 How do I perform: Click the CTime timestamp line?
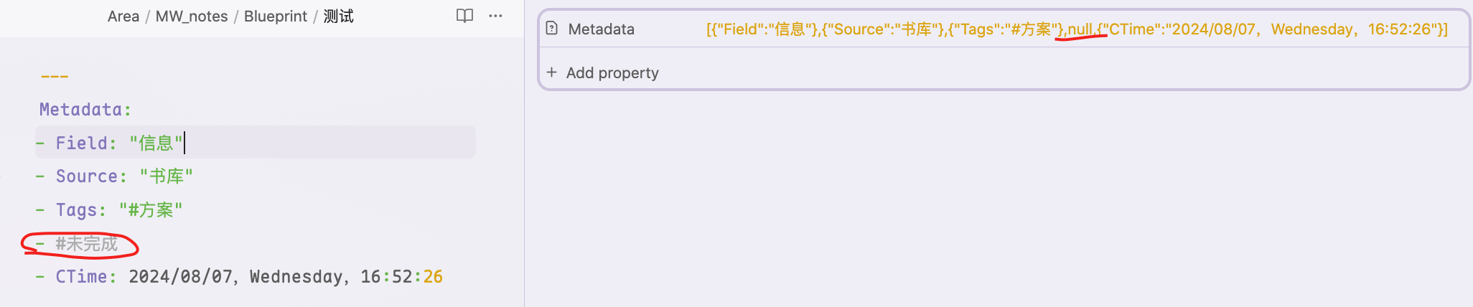pyautogui.click(x=239, y=277)
